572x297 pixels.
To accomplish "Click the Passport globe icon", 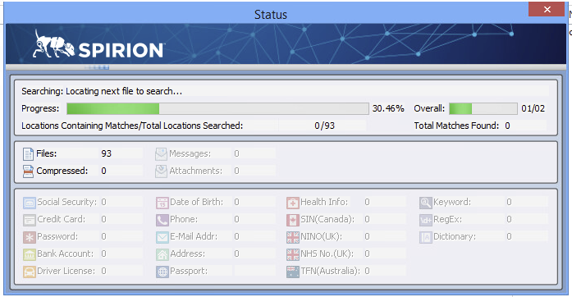I will click(162, 272).
